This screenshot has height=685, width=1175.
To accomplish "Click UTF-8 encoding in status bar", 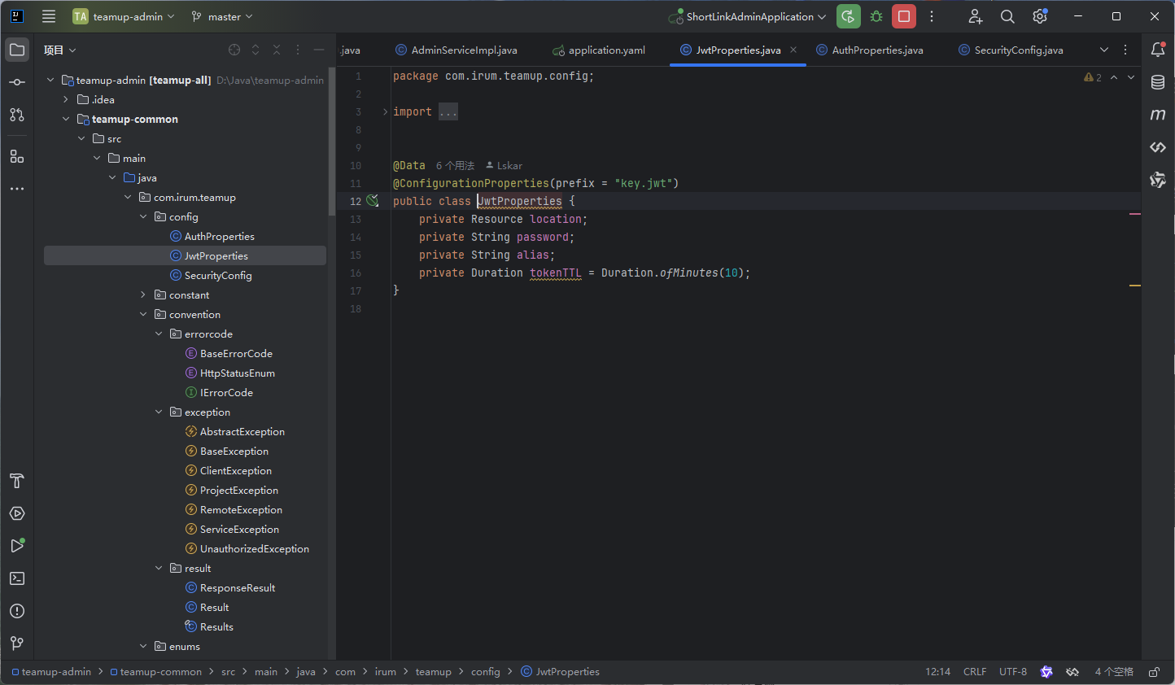I will click(x=1013, y=672).
